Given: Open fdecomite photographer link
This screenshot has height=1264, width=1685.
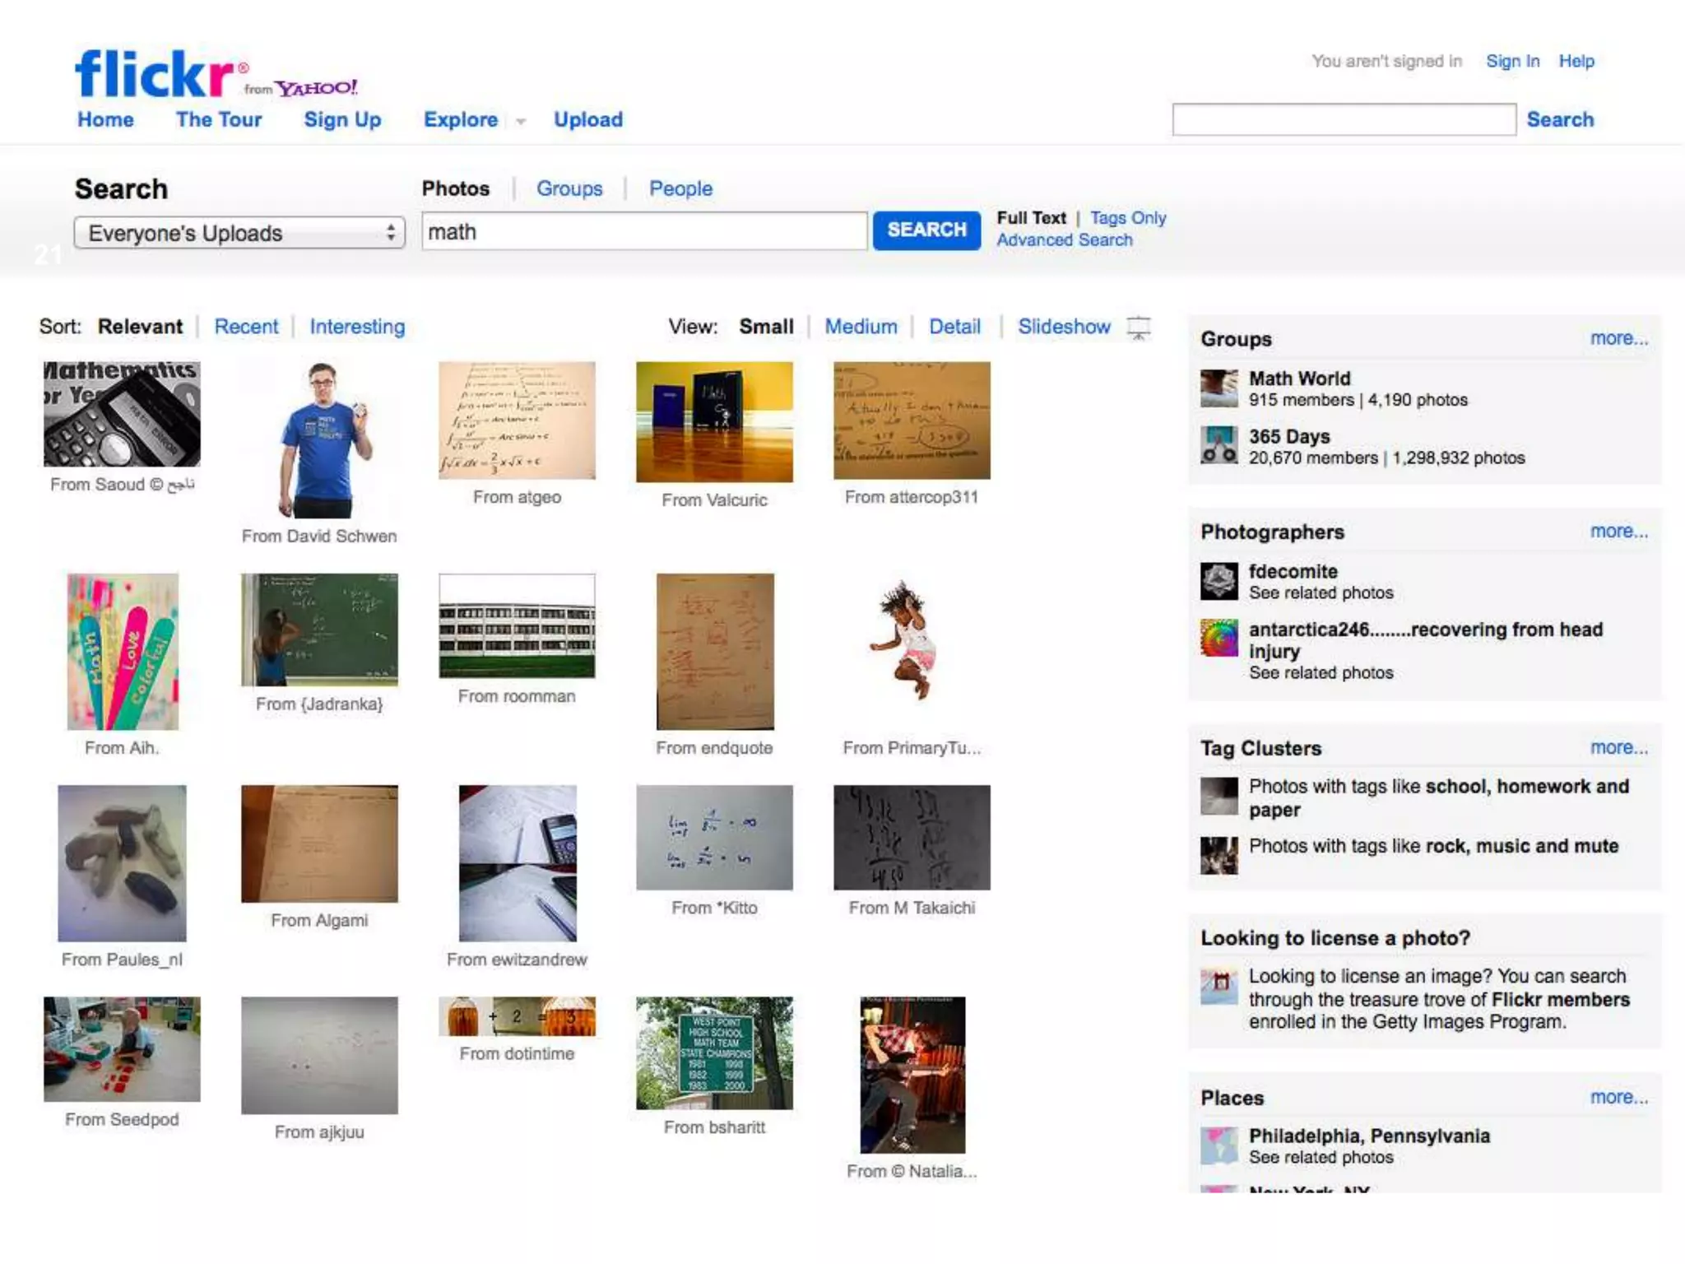Looking at the screenshot, I should coord(1293,571).
